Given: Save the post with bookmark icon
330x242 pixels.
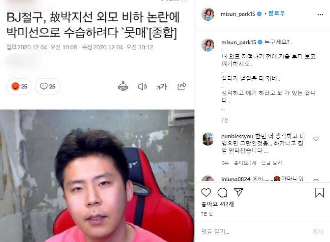Looking at the screenshot, I should [x=319, y=192].
